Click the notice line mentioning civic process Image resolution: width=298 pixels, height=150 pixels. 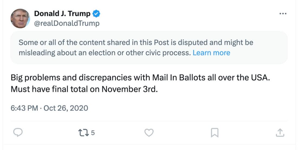click(x=104, y=53)
